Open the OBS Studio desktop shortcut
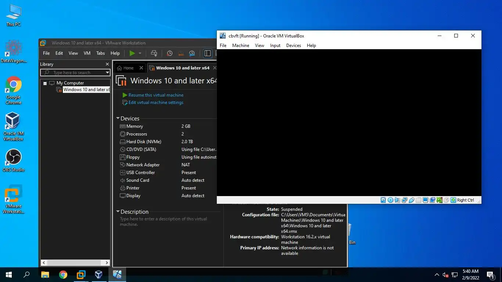The width and height of the screenshot is (502, 282). (14, 160)
